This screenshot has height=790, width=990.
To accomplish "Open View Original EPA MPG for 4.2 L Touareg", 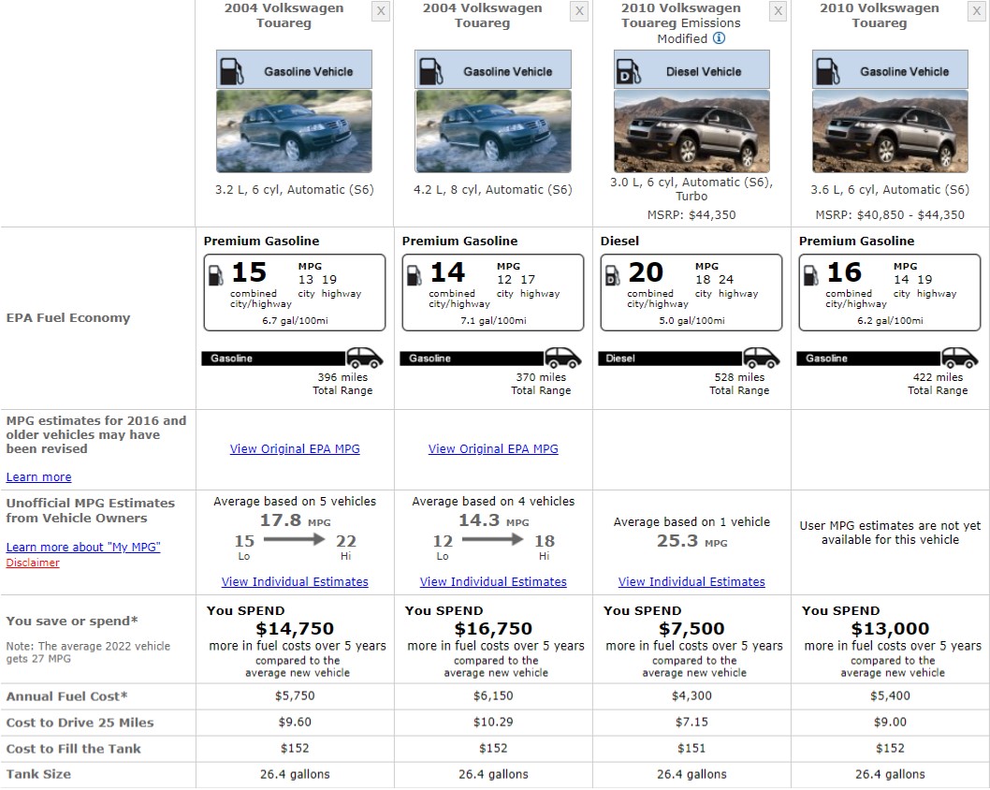I will [493, 449].
